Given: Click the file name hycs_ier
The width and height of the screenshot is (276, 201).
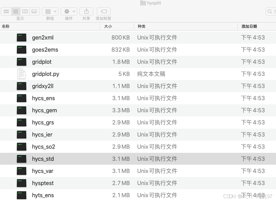Looking at the screenshot, I should (42, 134).
